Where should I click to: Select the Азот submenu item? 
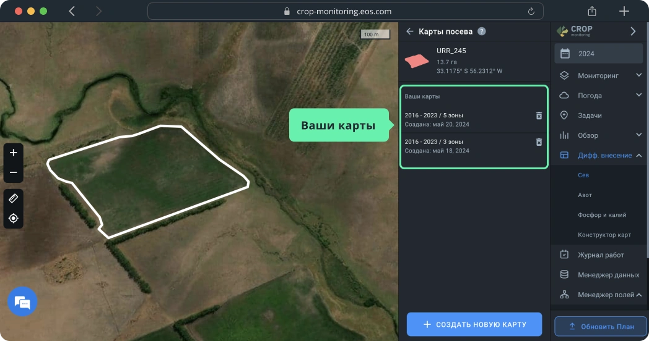tap(585, 195)
